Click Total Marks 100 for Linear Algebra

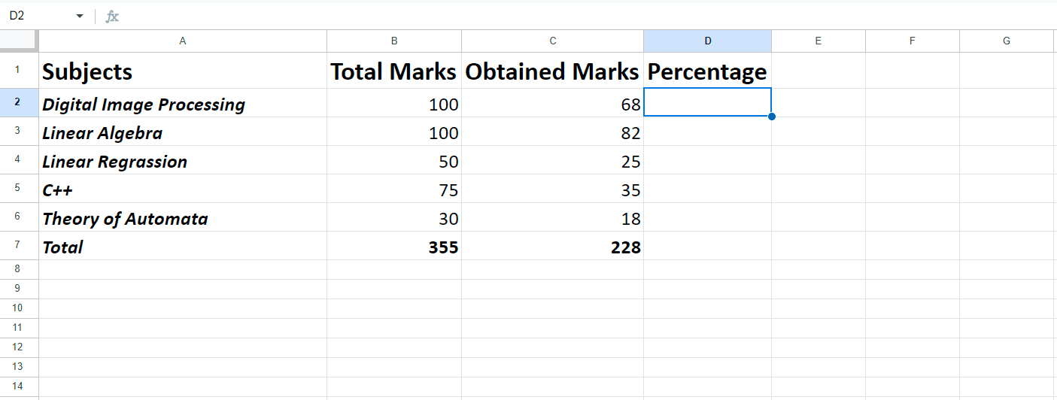point(394,132)
